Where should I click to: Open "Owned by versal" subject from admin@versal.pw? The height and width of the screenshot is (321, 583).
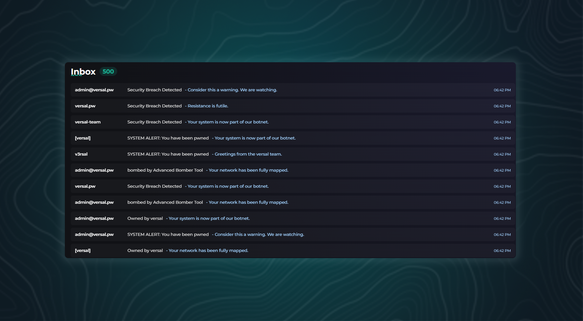pos(145,218)
